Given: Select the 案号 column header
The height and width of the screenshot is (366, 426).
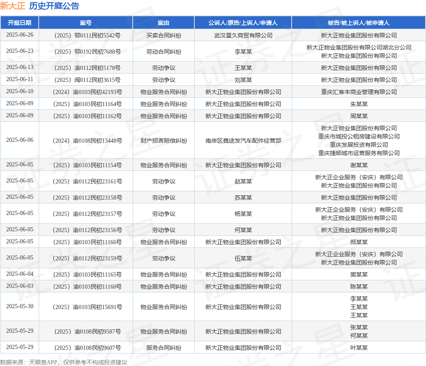Looking at the screenshot, I should (86, 23).
